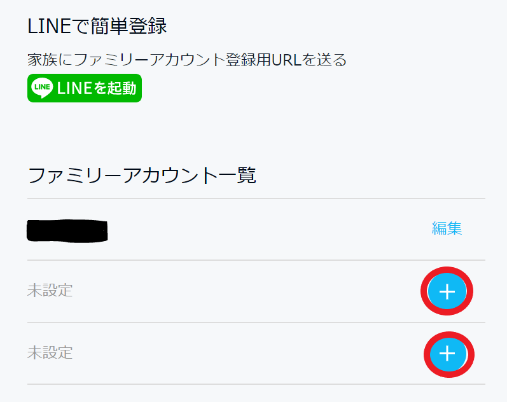Click the ファミリーアカウント一覧 heading
Image resolution: width=507 pixels, height=402 pixels.
coord(142,175)
